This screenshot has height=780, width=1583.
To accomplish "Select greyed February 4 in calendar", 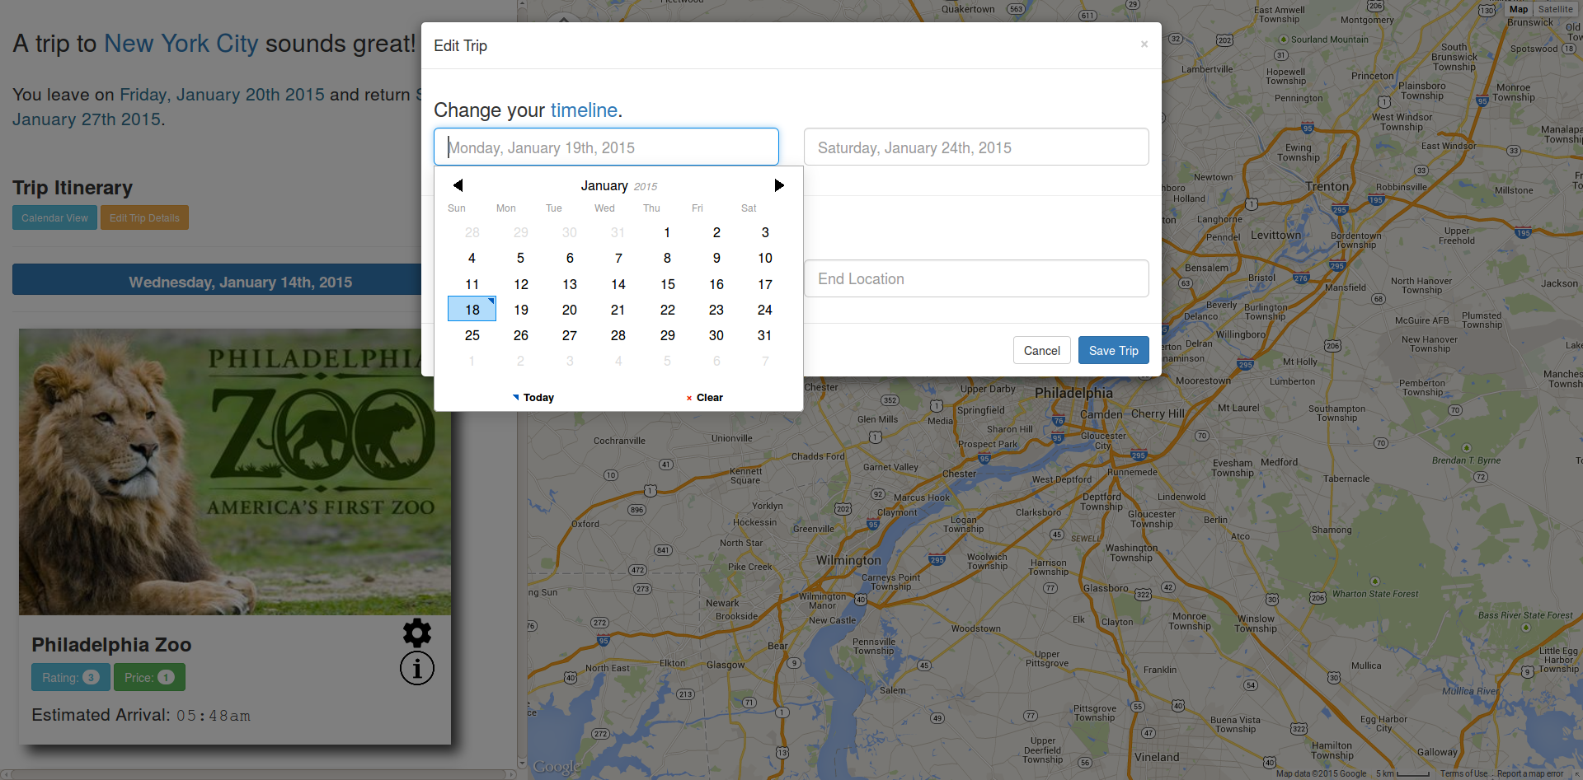I will (618, 361).
